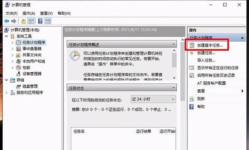Click the 运行开始 column header

click(x=167, y=132)
